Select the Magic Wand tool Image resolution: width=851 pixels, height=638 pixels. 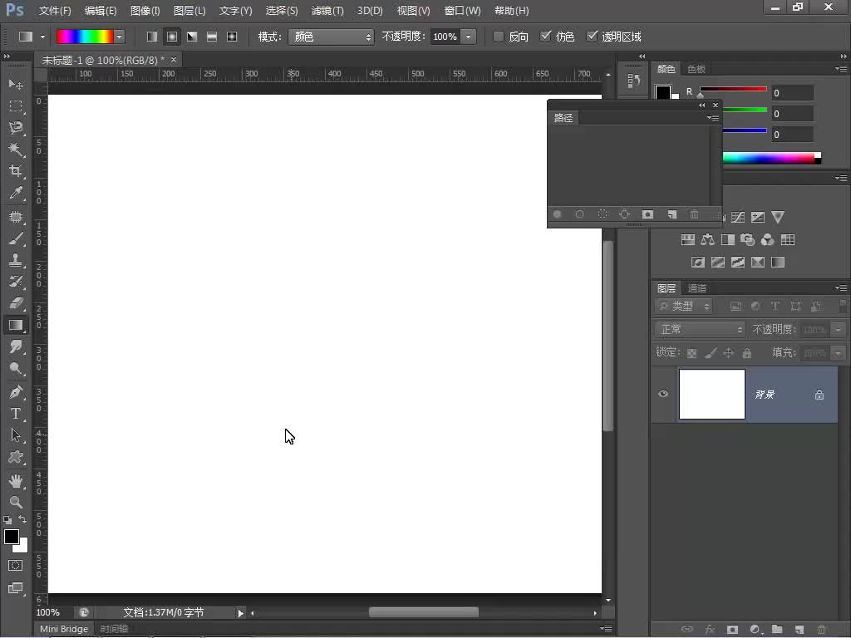[16, 150]
